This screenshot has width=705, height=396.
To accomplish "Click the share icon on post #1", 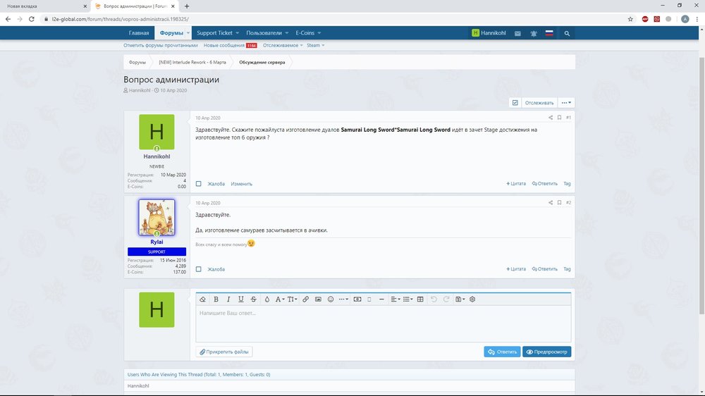I will [551, 118].
